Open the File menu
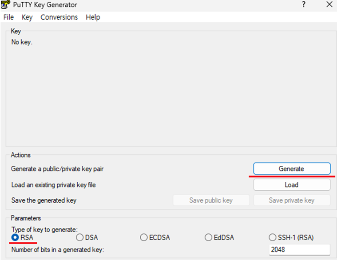 pos(8,17)
